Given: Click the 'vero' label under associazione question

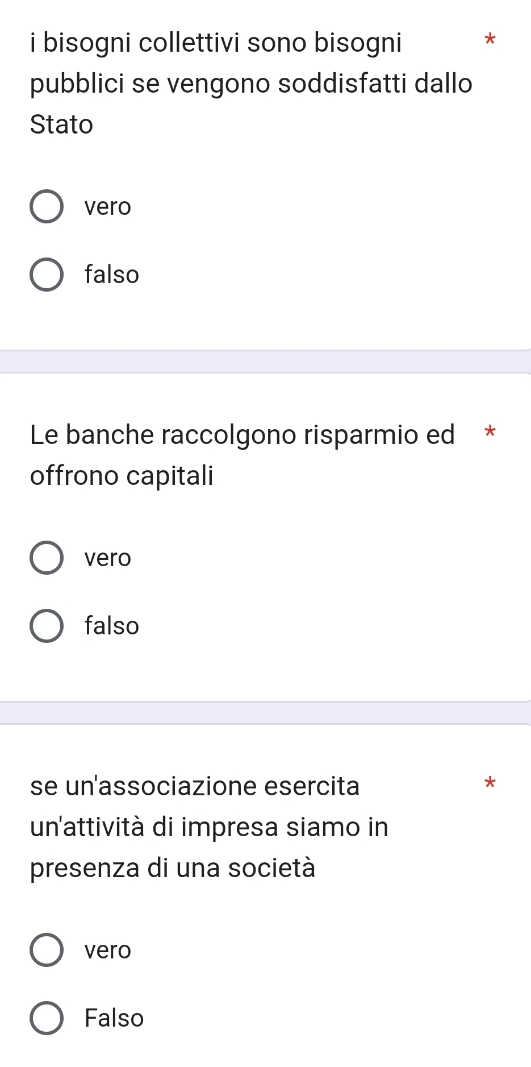Looking at the screenshot, I should [x=108, y=950].
